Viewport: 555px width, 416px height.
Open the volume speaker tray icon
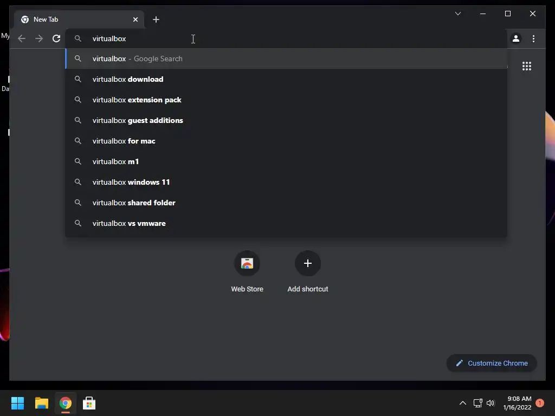pyautogui.click(x=491, y=403)
